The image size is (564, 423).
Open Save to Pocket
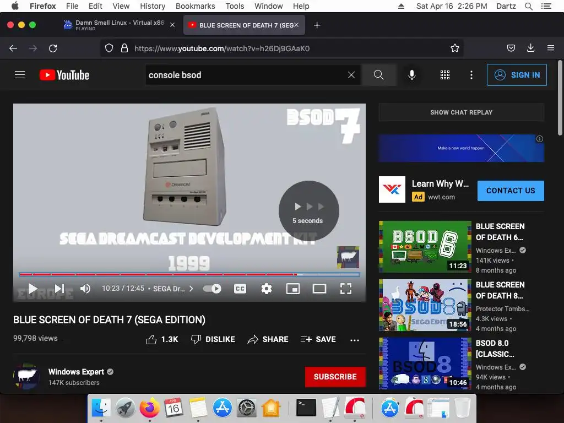coord(511,48)
